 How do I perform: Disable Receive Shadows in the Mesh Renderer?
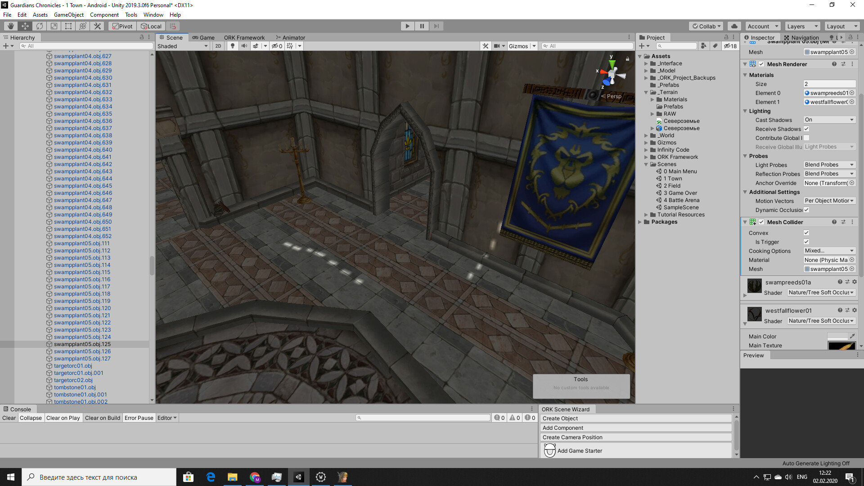[807, 129]
